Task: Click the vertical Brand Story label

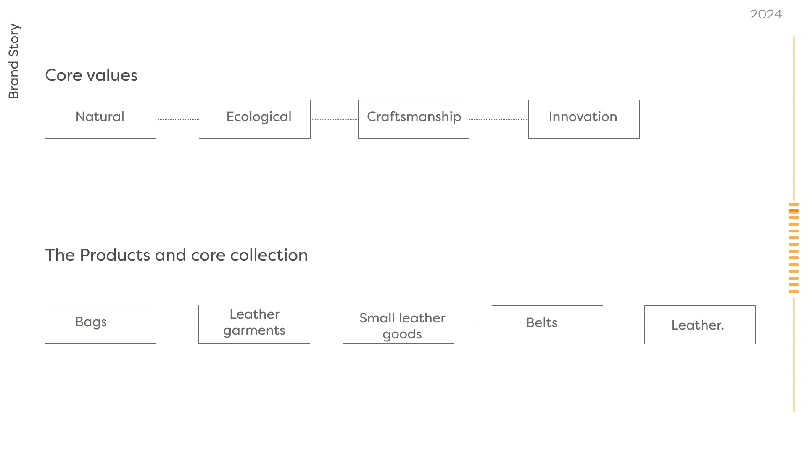Action: coord(14,61)
